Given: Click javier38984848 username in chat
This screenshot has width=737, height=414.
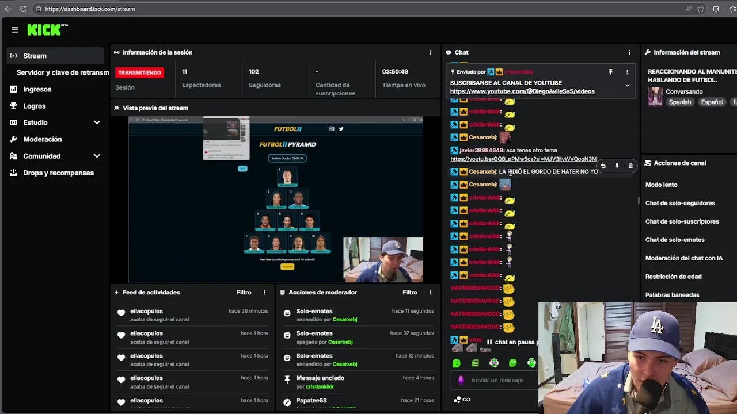Looking at the screenshot, I should coord(481,151).
